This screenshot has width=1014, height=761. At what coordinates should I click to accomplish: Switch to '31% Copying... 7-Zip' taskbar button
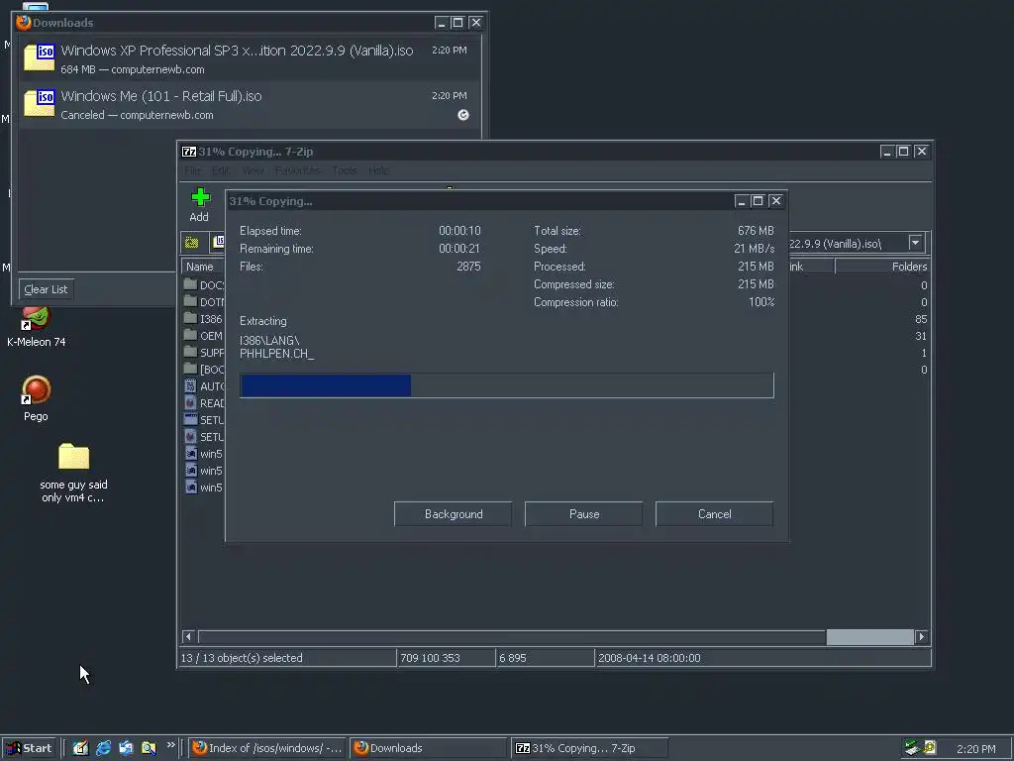589,748
